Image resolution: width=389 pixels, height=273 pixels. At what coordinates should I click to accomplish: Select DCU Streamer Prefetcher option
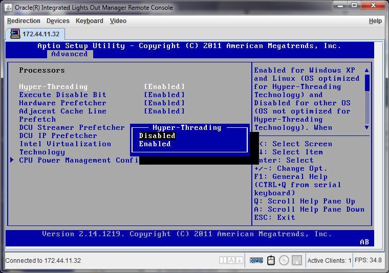72,128
